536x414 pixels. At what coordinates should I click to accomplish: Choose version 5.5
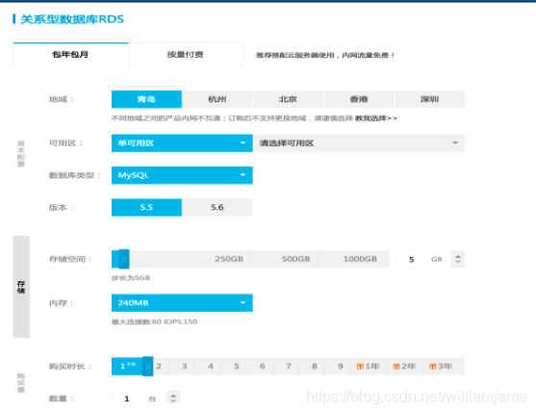[146, 207]
